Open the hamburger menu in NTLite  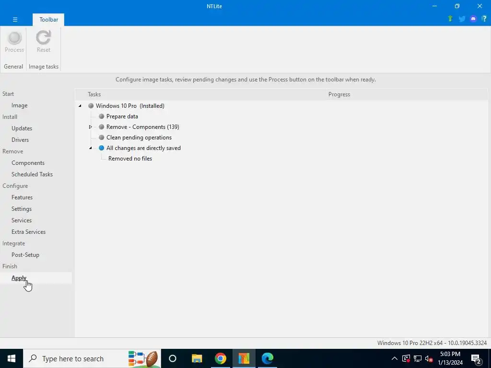15,19
